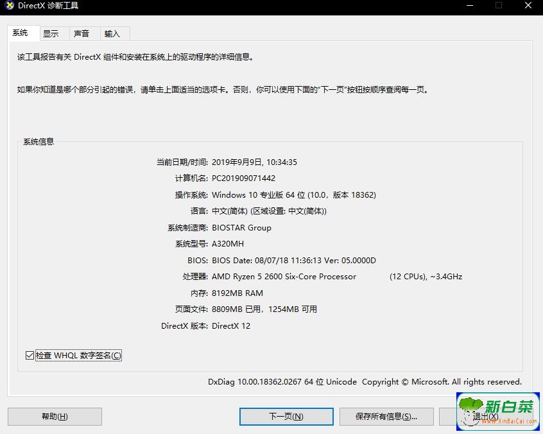This screenshot has width=543, height=434.
Task: Click the AMD Ryzen 5 2600 processor text
Action: 284,277
